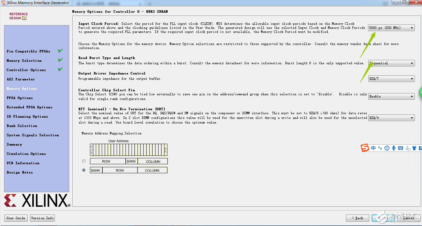Go to Pin Compatible FPGAs step
422x226 pixels.
pyautogui.click(x=28, y=51)
